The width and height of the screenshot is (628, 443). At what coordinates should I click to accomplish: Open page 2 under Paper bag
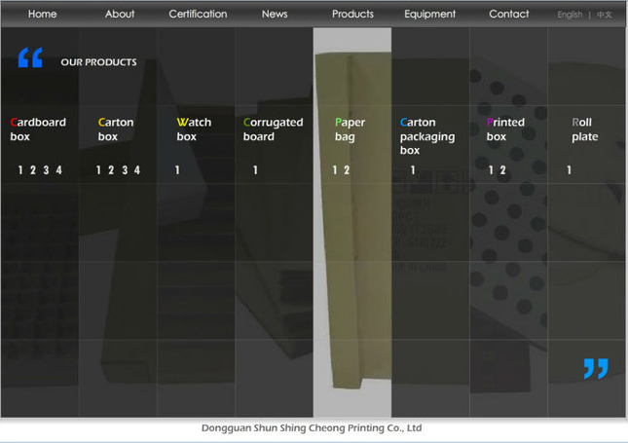point(347,170)
